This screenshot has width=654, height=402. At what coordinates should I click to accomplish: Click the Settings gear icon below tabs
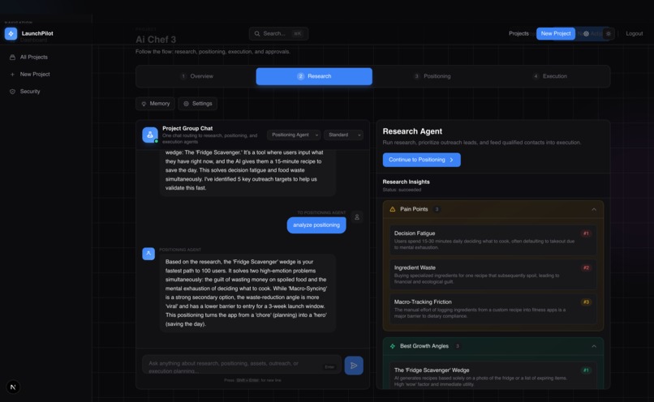[186, 104]
